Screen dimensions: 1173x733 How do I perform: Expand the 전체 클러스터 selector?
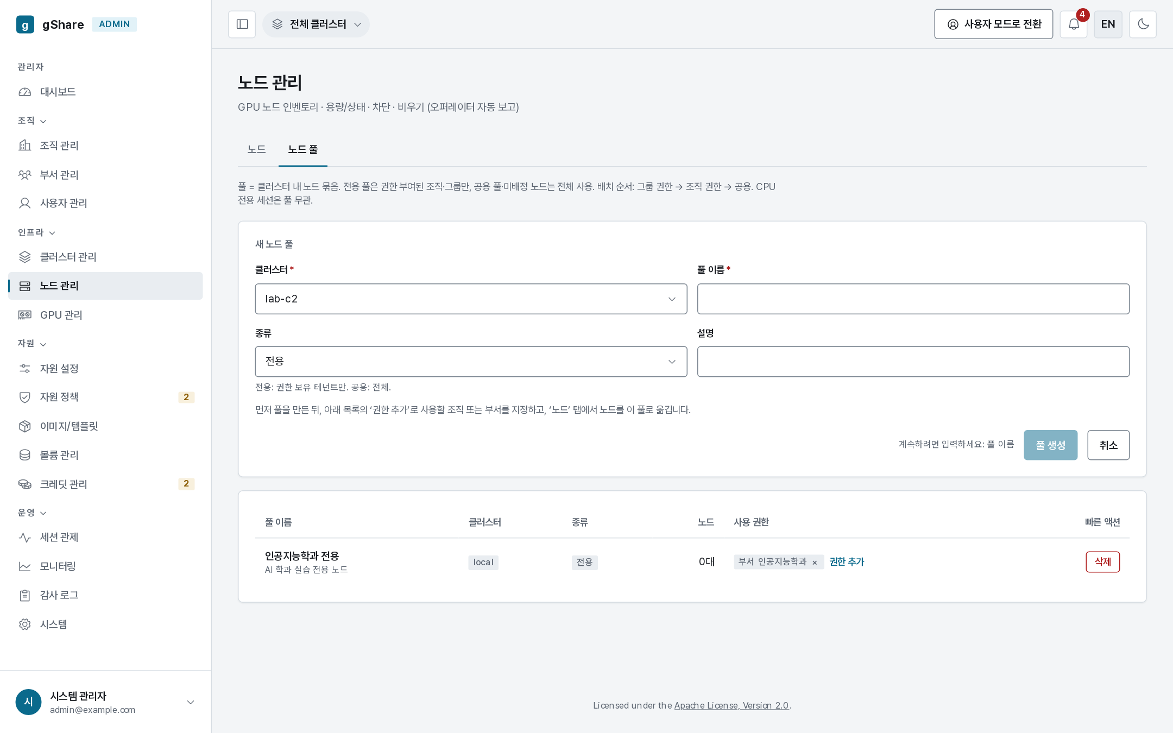coord(316,24)
